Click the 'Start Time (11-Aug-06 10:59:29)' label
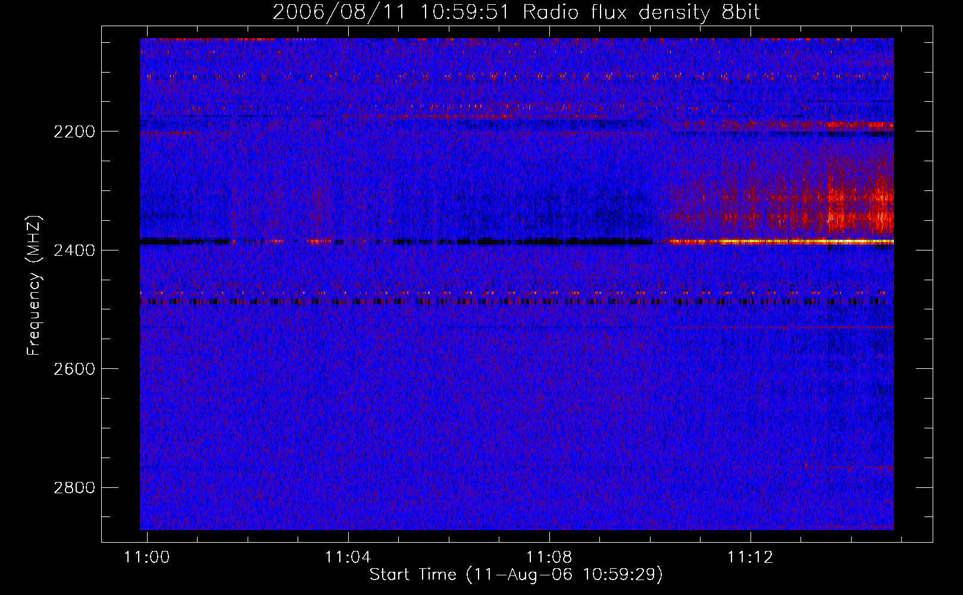 [516, 575]
